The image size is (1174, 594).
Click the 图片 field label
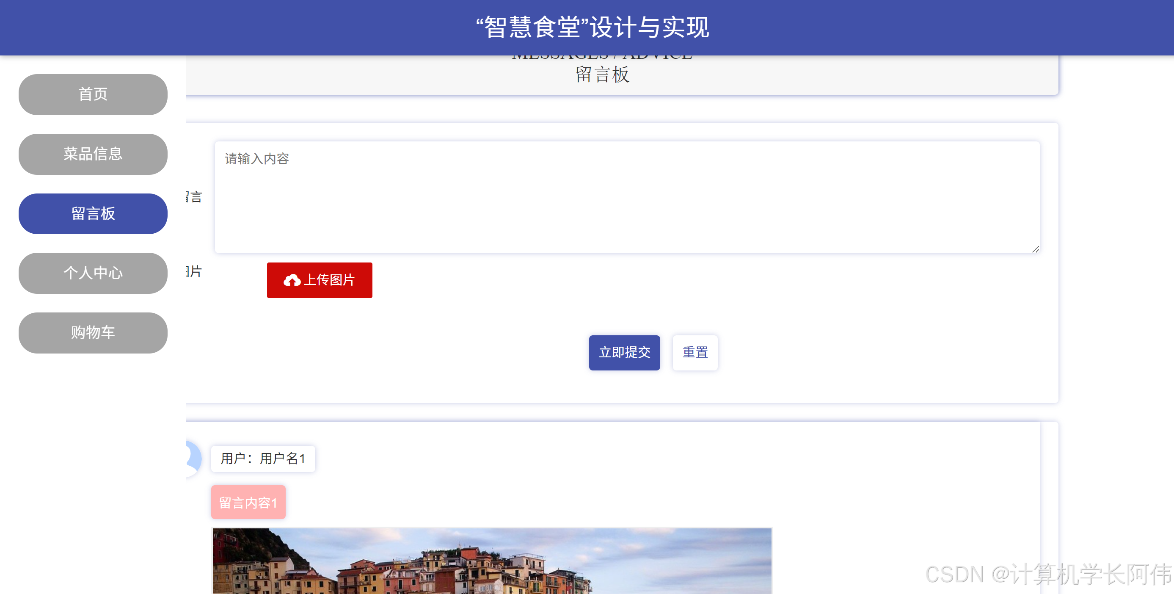[195, 272]
